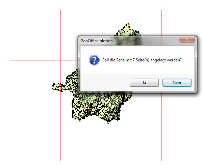Click the red grid intersection below the dialog
The width and height of the screenshot is (202, 165).
tap(111, 111)
